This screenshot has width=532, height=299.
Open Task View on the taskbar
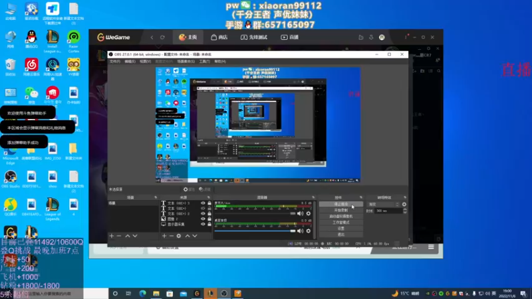point(128,294)
